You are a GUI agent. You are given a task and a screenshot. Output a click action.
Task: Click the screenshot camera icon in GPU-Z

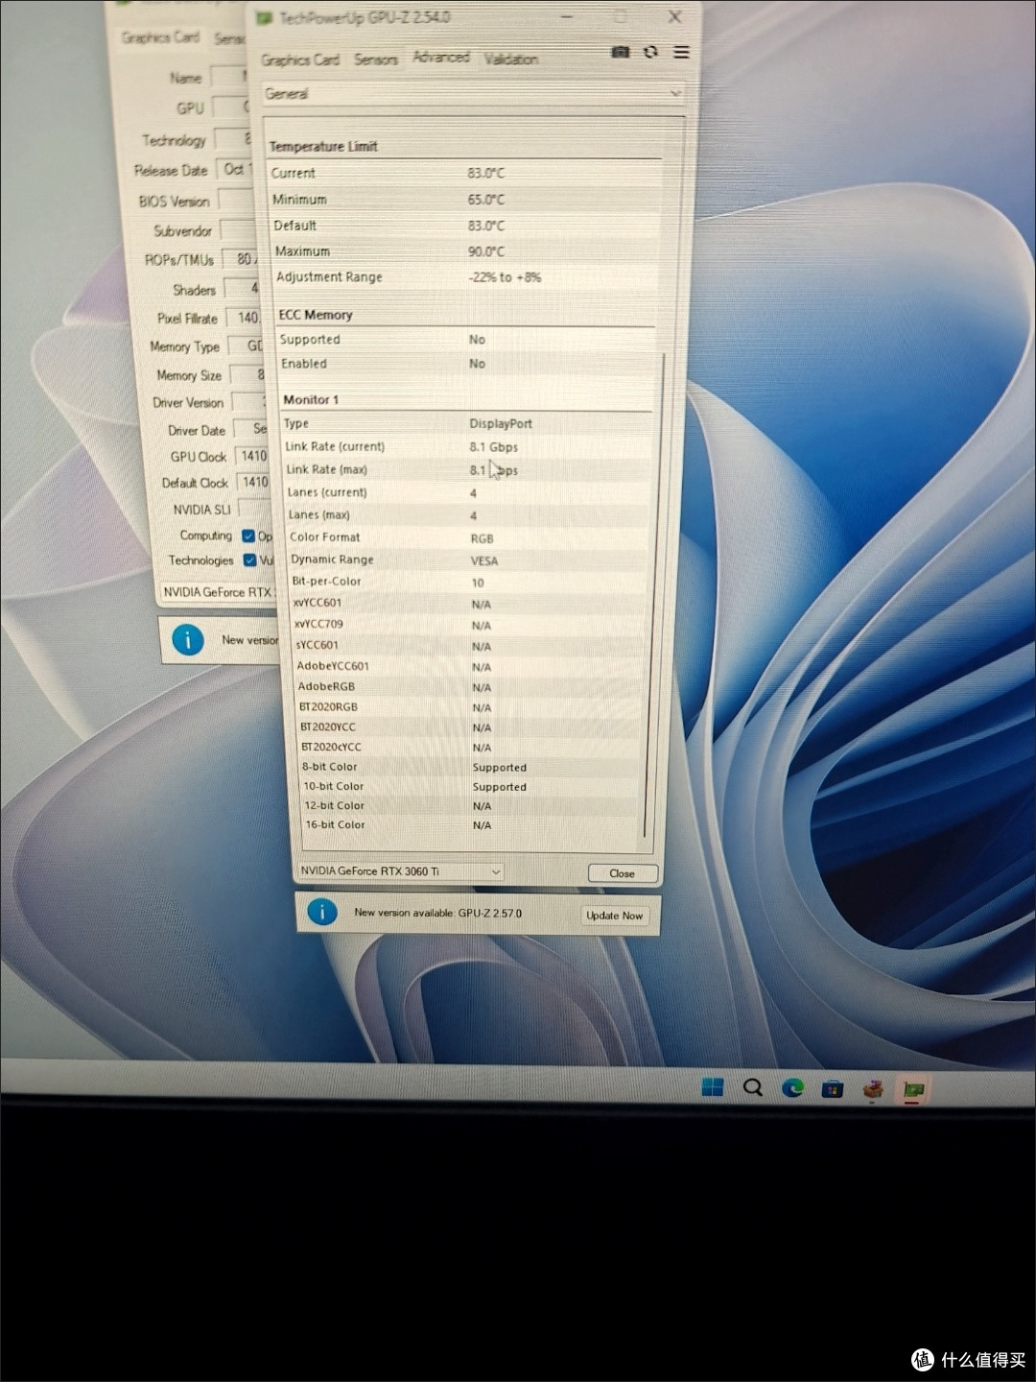tap(621, 52)
